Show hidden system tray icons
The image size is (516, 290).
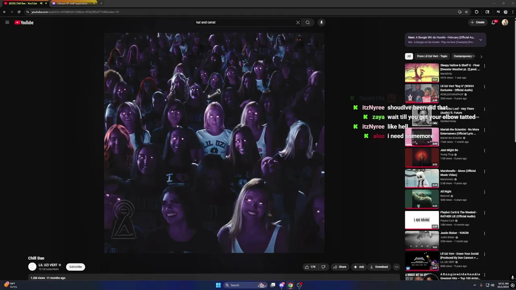click(x=475, y=285)
